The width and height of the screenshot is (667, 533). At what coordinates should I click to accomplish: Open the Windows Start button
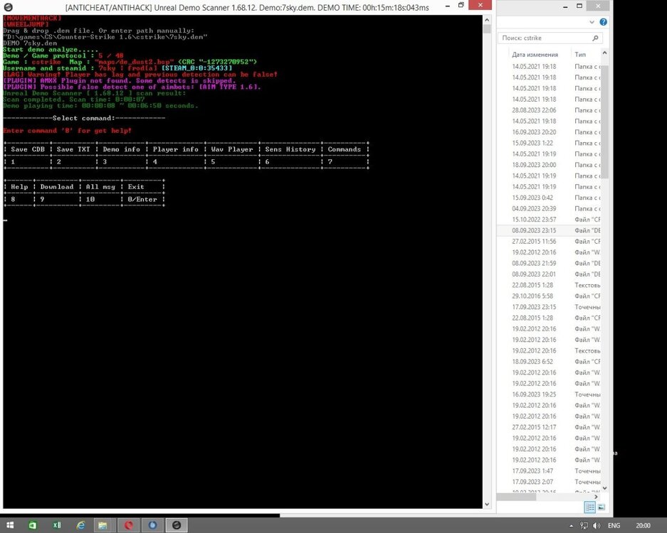9,525
